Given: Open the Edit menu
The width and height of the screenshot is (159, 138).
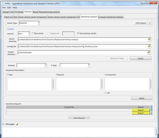Looking at the screenshot, I should 9,7.
